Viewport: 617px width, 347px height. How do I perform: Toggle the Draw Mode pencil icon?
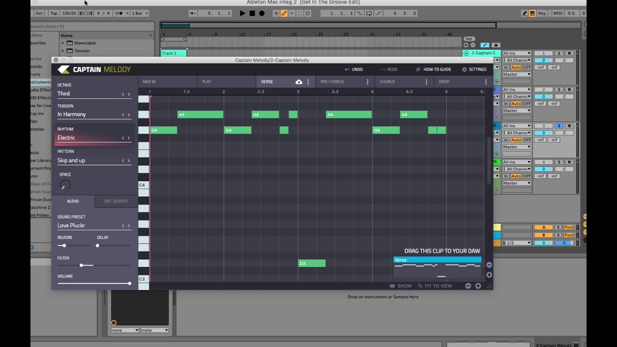click(x=524, y=13)
